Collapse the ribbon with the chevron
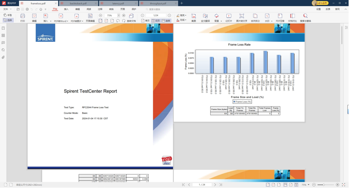The image size is (349, 188). tap(345, 9)
